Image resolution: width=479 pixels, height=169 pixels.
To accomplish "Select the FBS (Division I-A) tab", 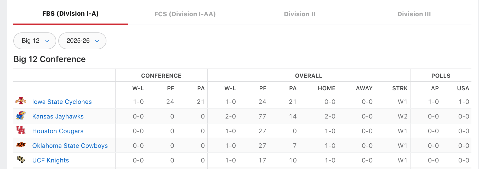I will point(70,14).
